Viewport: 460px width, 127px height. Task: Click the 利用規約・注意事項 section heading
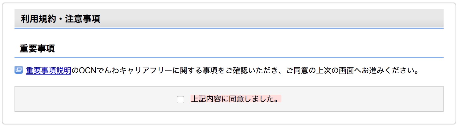[61, 19]
